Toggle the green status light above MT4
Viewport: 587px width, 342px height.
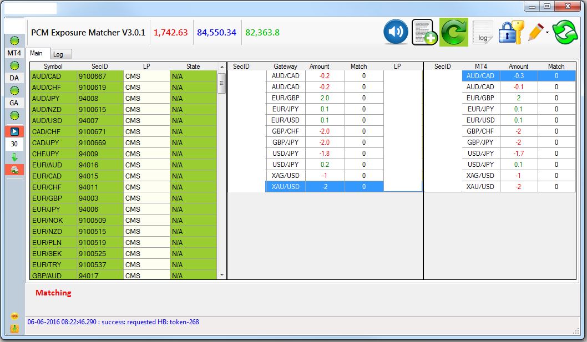(14, 40)
